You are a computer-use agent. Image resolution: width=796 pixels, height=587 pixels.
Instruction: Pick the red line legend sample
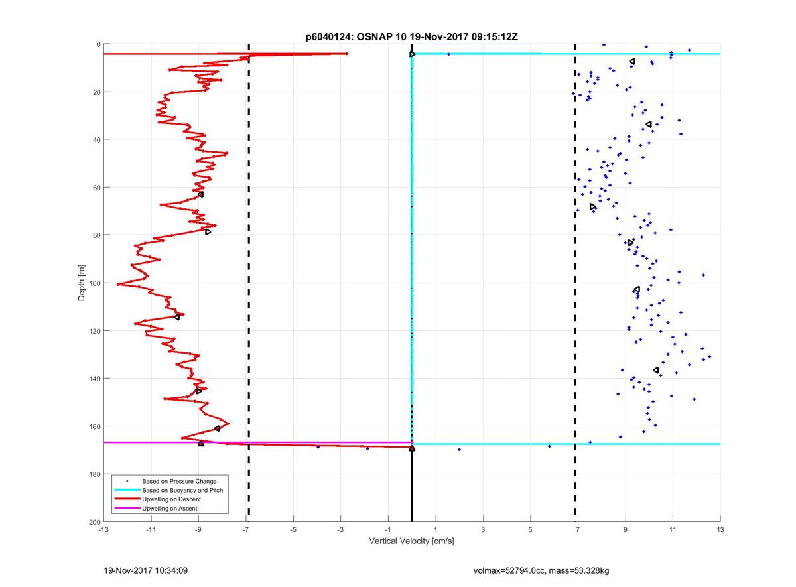(127, 499)
